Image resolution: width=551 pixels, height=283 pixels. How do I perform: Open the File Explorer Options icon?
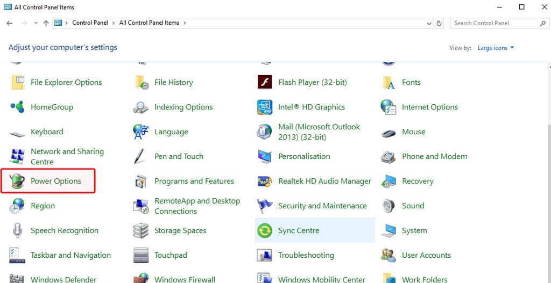tap(18, 82)
